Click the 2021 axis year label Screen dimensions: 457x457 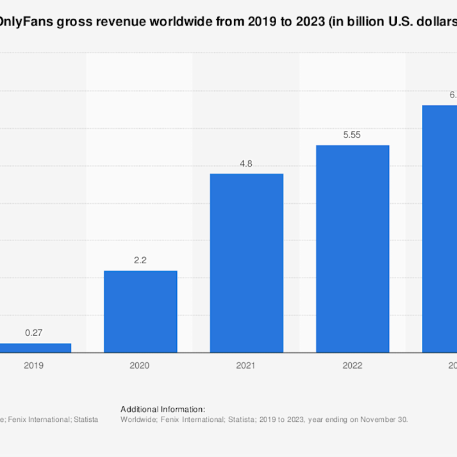[246, 366]
